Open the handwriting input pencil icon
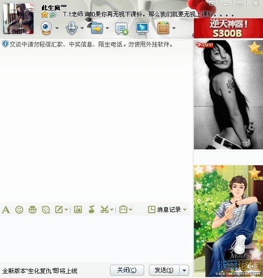This screenshot has width=263, height=278. pos(59,210)
